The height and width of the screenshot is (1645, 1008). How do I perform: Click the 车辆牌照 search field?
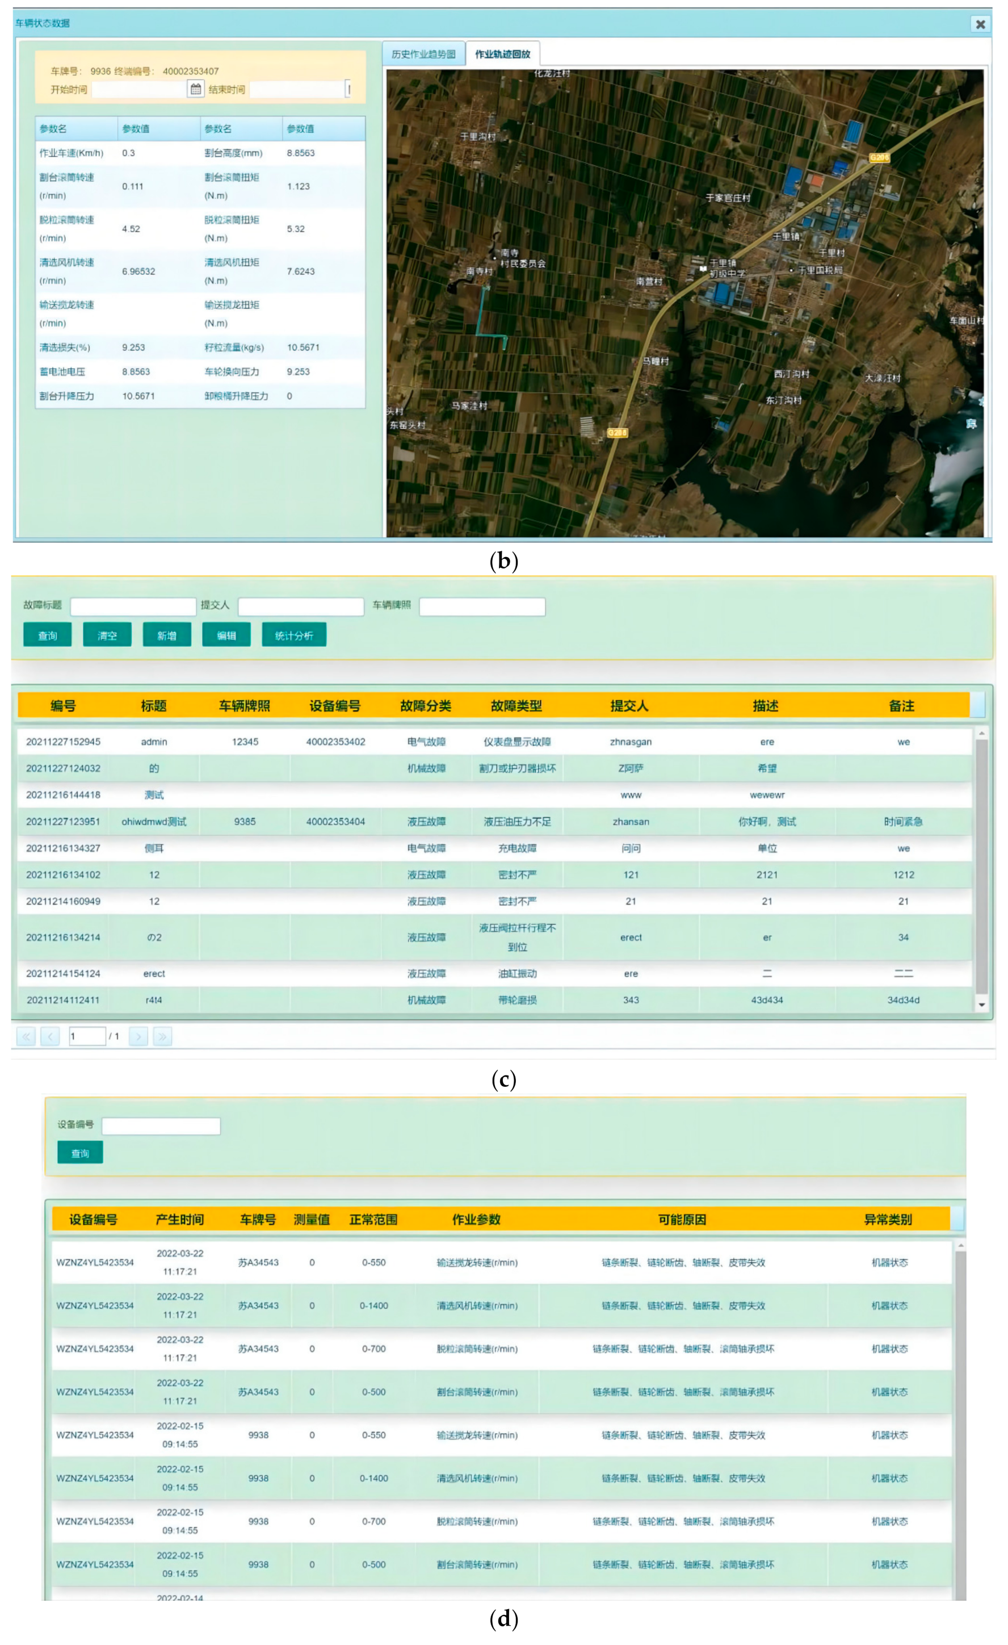(x=482, y=606)
